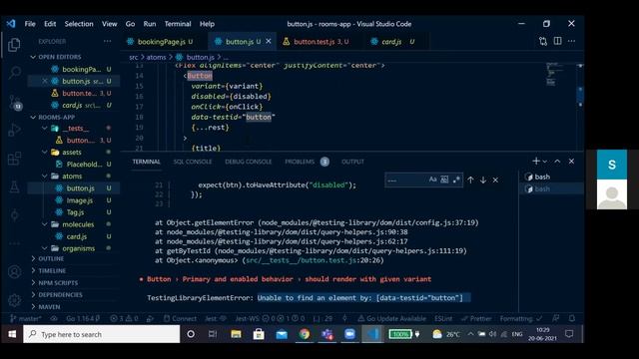This screenshot has height=359, width=639.
Task: Open Accounts in activity bar
Action: pyautogui.click(x=15, y=271)
